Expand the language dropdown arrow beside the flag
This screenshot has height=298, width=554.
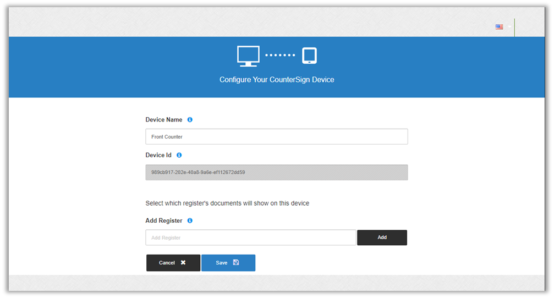(509, 26)
